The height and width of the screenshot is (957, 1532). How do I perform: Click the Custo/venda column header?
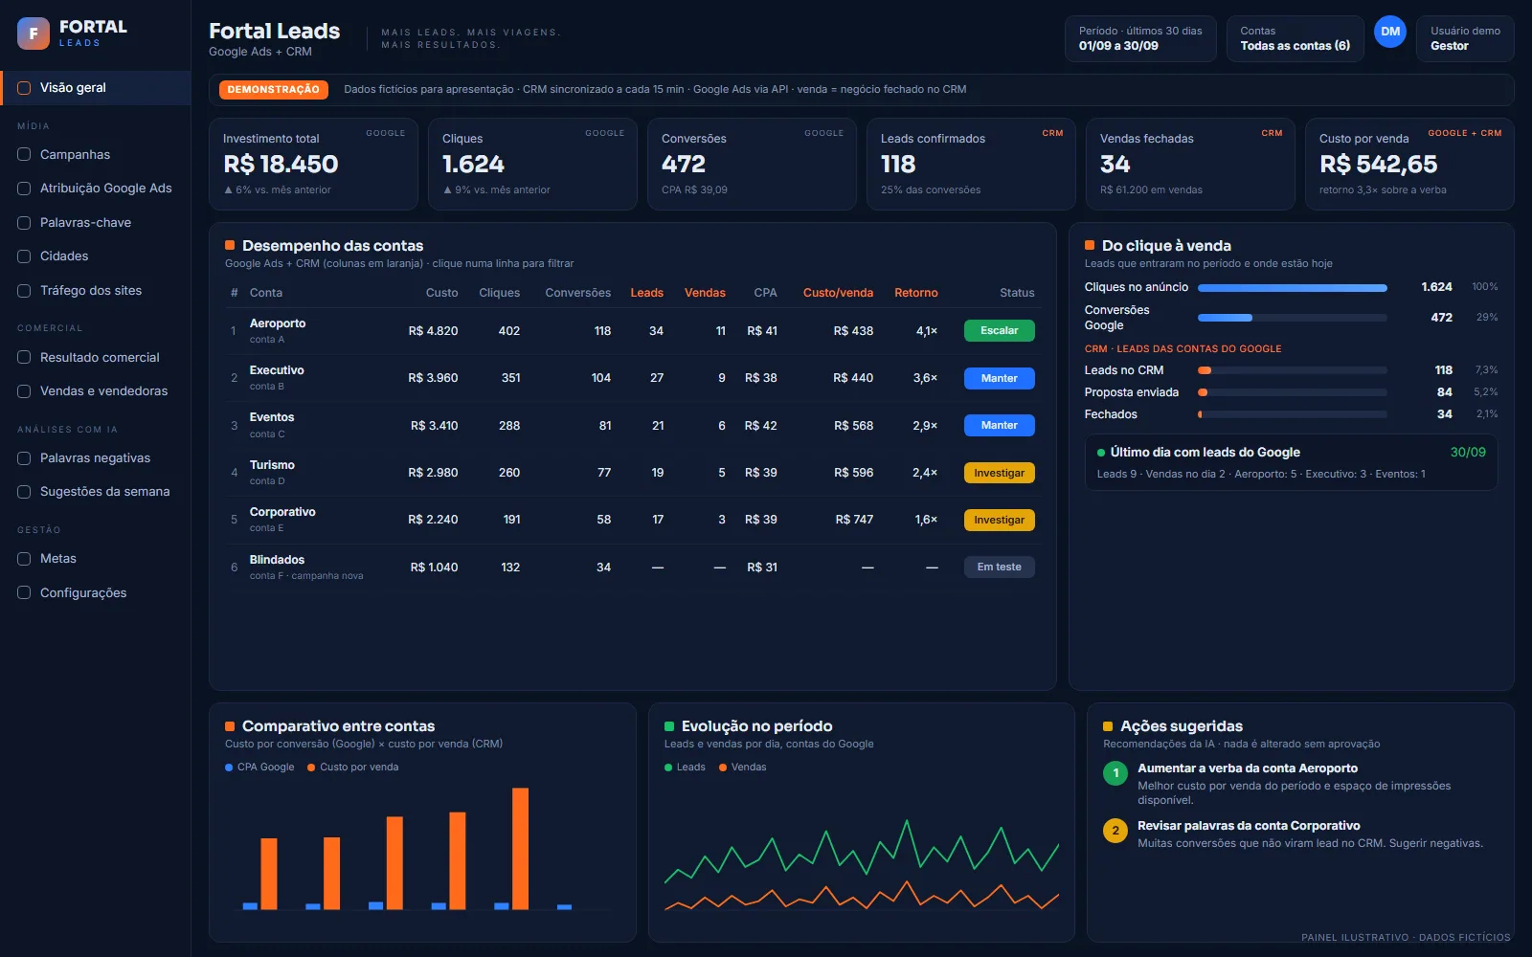click(x=838, y=293)
